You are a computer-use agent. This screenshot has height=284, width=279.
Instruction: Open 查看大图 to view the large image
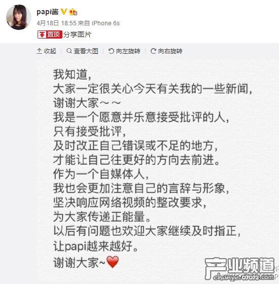[x=82, y=51]
